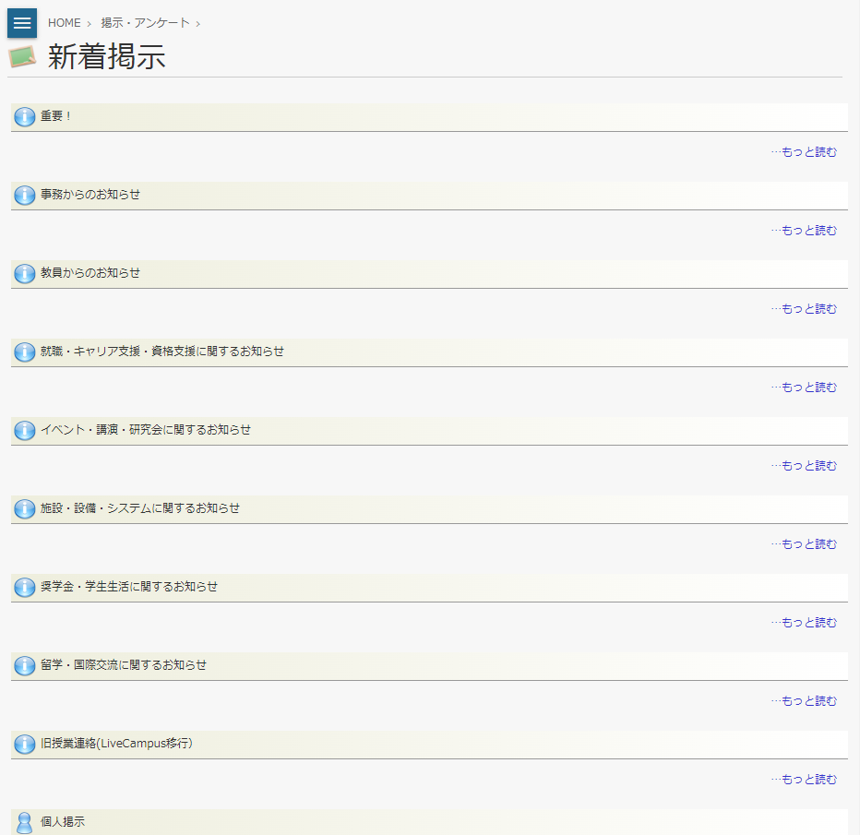Click the info icon next to 重要！
The image size is (860, 835).
(25, 117)
